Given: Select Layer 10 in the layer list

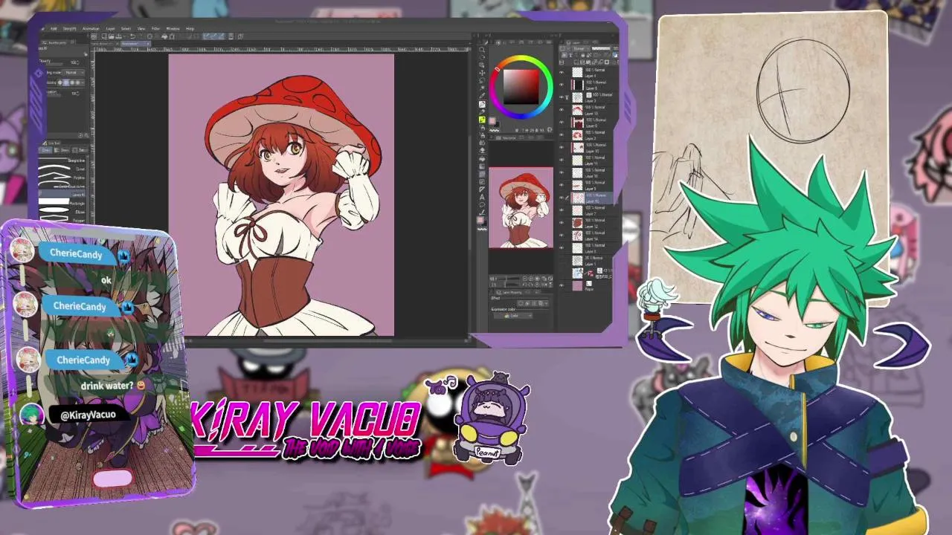Looking at the screenshot, I should tap(590, 172).
